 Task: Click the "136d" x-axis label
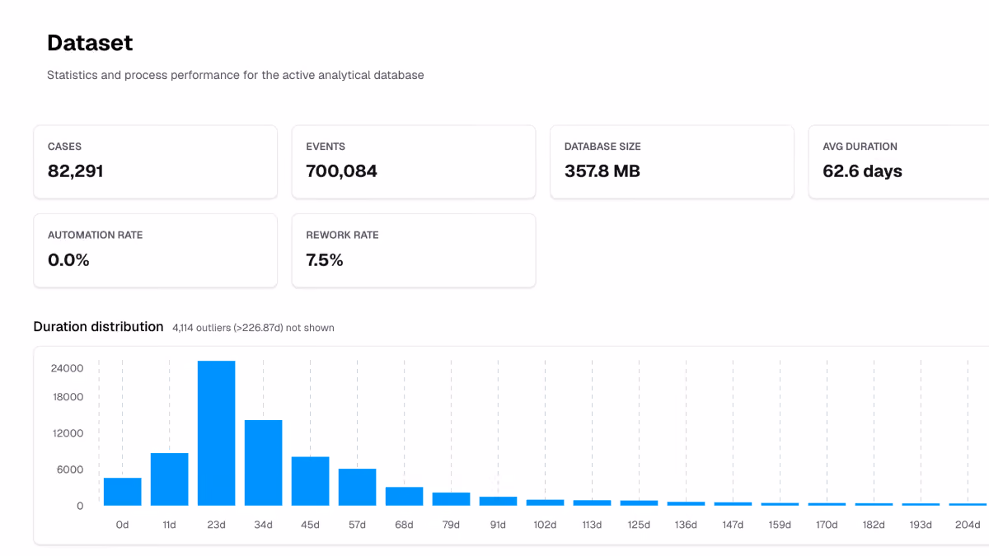pyautogui.click(x=687, y=525)
